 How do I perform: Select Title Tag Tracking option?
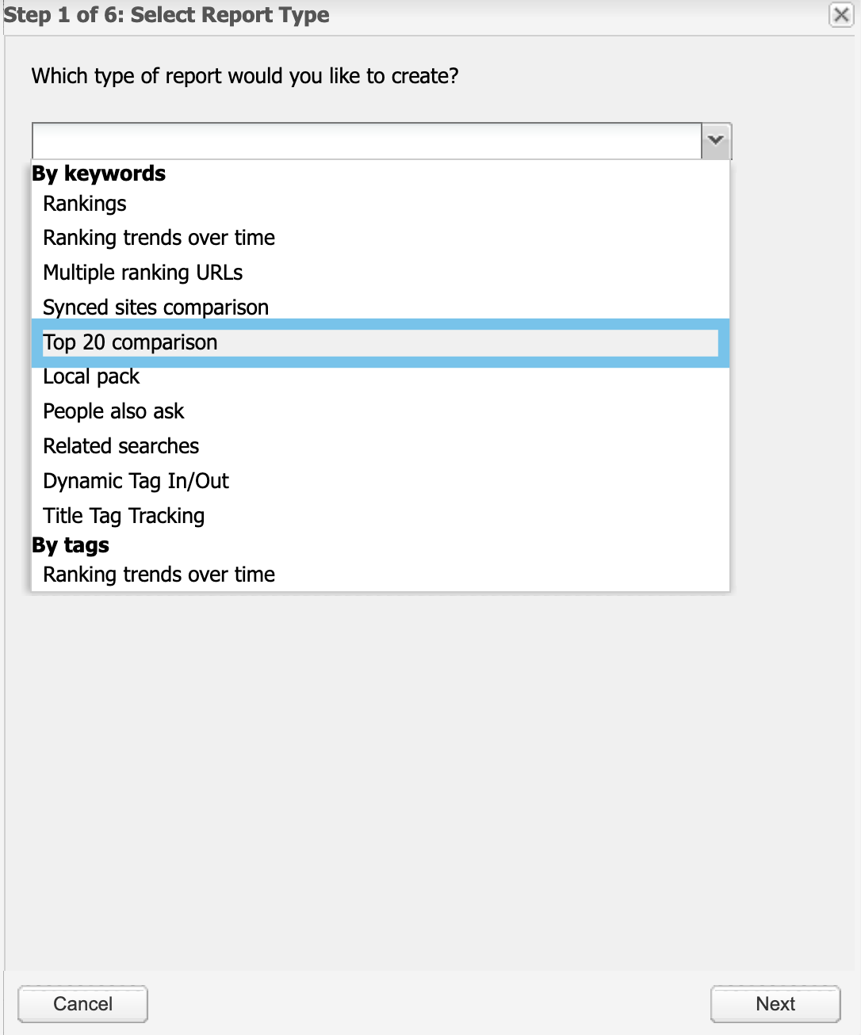click(124, 516)
